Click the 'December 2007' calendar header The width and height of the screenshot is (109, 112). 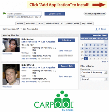point(99,35)
